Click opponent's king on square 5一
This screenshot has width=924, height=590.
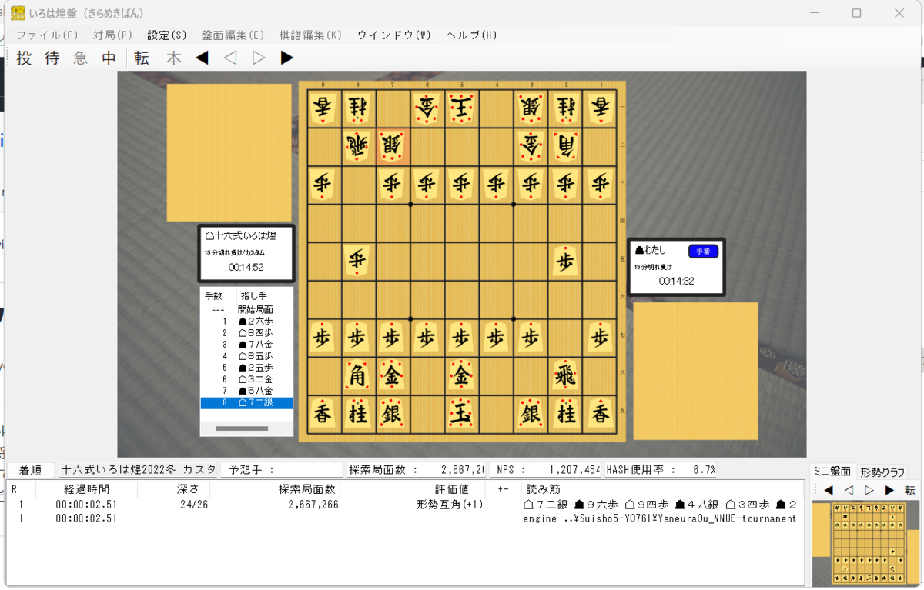pos(462,108)
